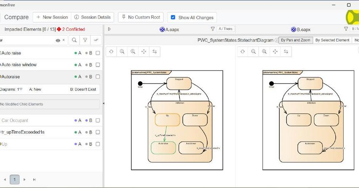Click the Stopped state in diagram A

[x=179, y=84]
